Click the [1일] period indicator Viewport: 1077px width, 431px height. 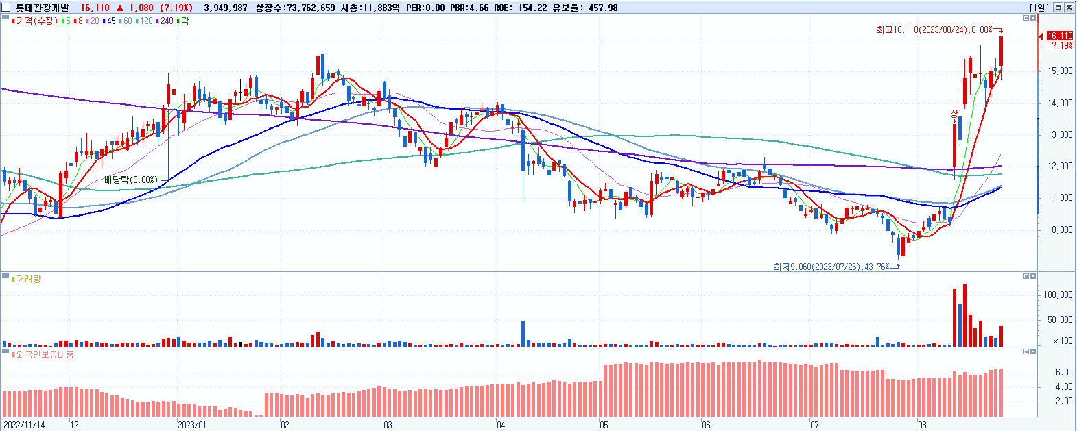[x=1039, y=8]
